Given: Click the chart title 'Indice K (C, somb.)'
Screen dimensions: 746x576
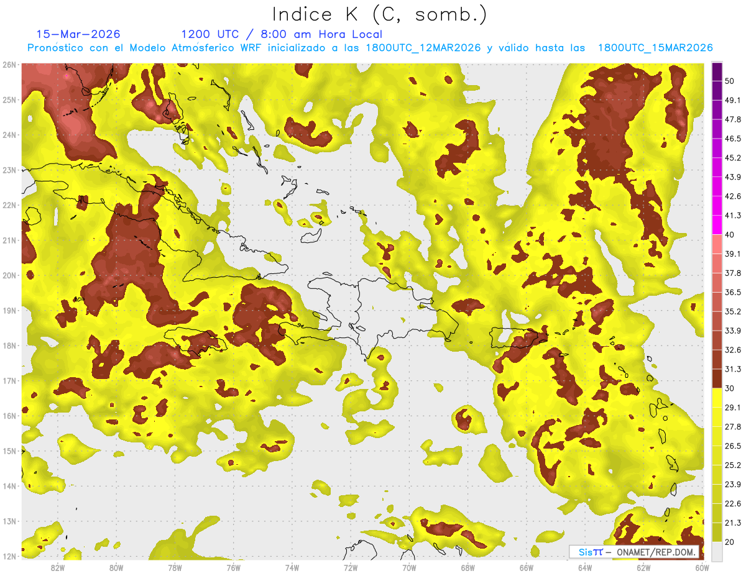Looking at the screenshot, I should 380,15.
